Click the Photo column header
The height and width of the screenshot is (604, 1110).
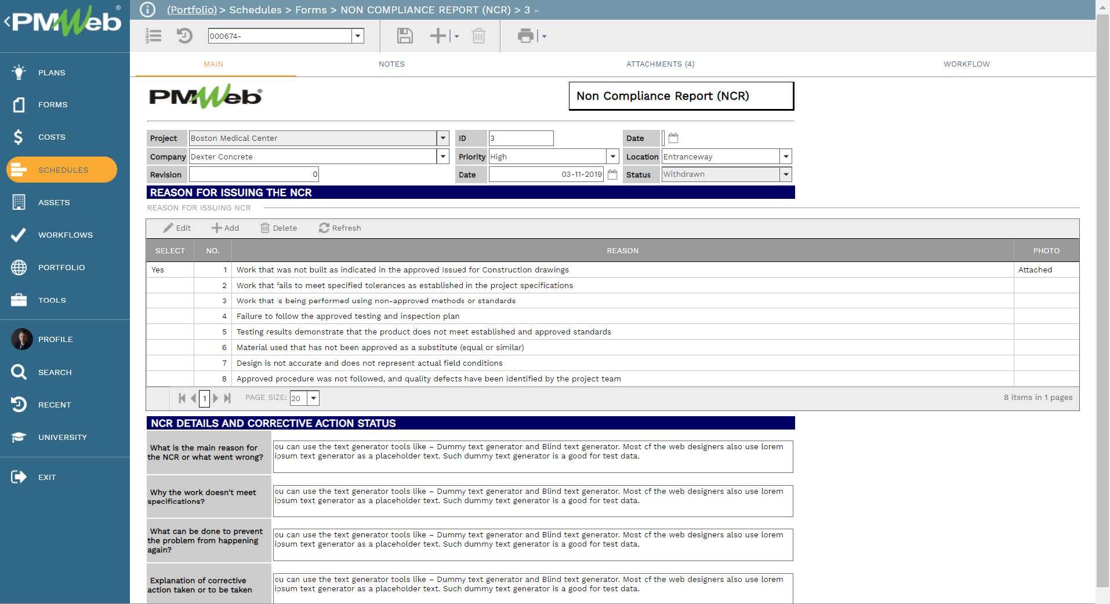1046,251
